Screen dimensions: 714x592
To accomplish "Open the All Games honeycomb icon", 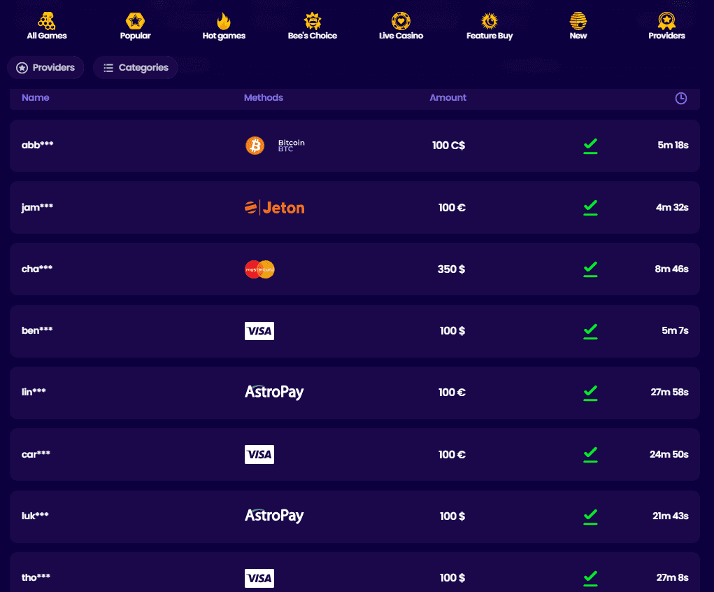I will (x=46, y=21).
